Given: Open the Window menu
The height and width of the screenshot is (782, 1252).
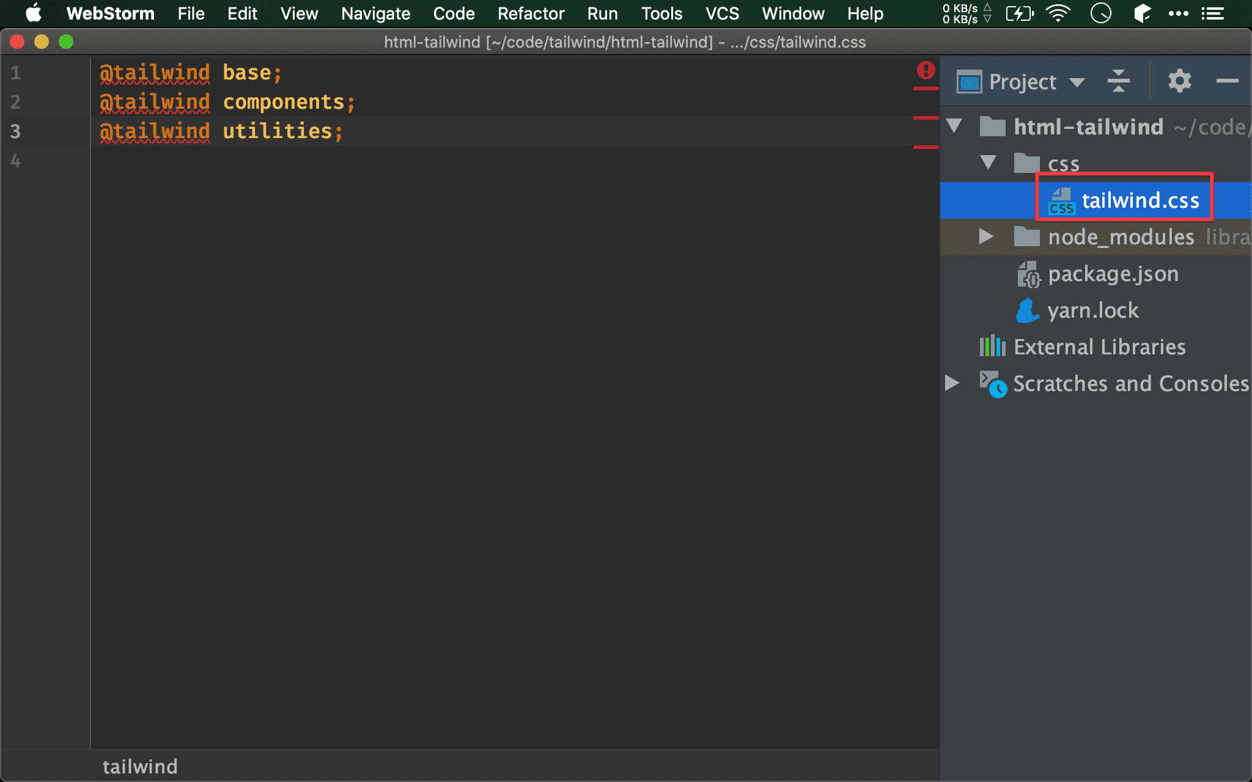Looking at the screenshot, I should (x=793, y=13).
